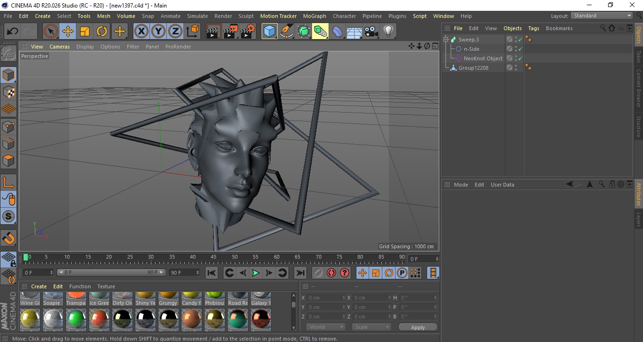Open the MoGraph menu
643x342 pixels.
[314, 16]
